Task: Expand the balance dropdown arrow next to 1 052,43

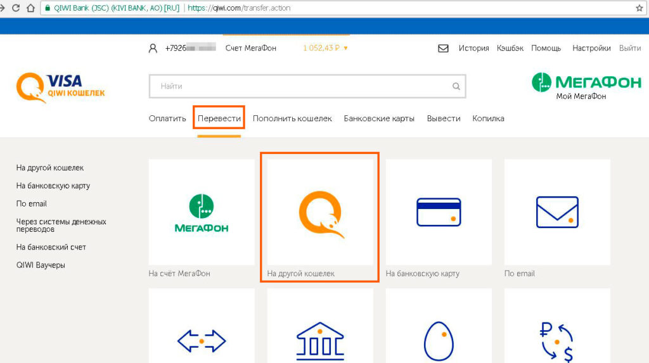Action: (345, 48)
